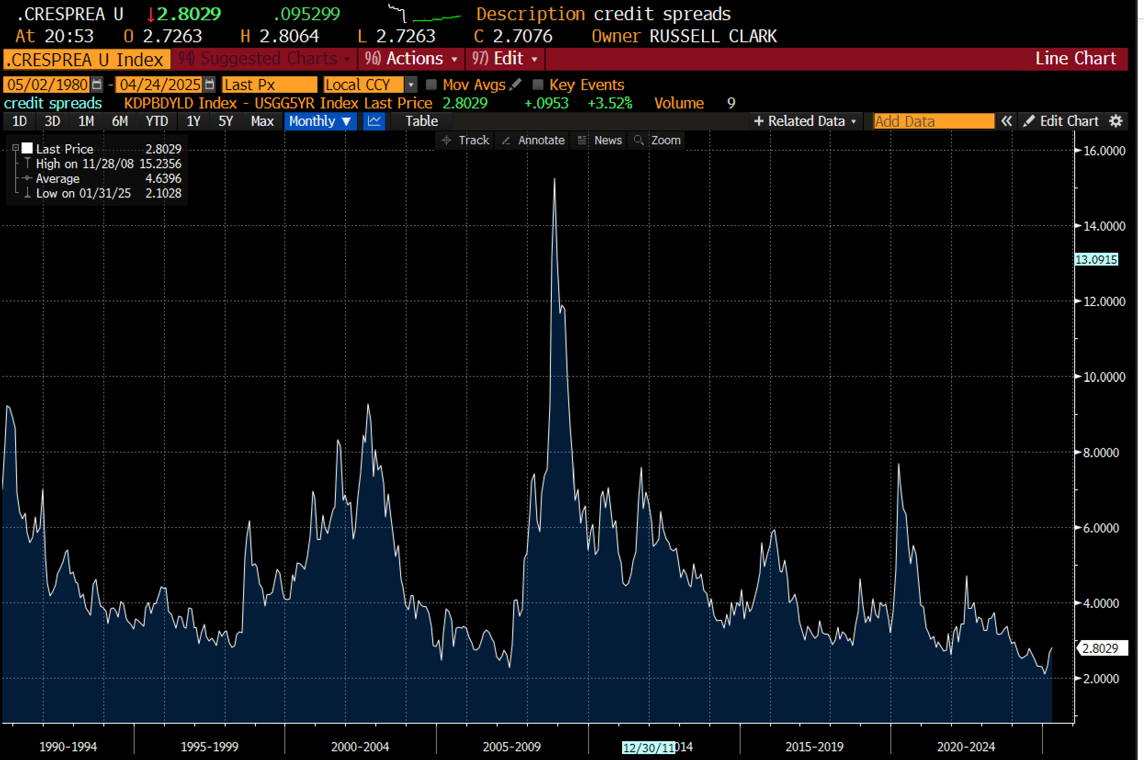Click the start date field 05/02/1980

click(x=47, y=85)
